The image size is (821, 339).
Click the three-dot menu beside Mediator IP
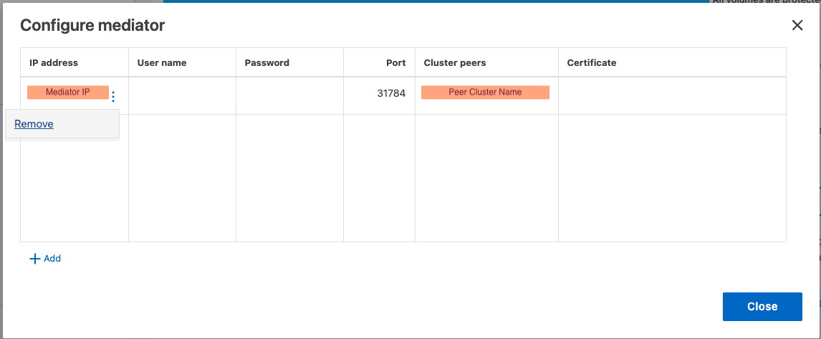tap(113, 97)
